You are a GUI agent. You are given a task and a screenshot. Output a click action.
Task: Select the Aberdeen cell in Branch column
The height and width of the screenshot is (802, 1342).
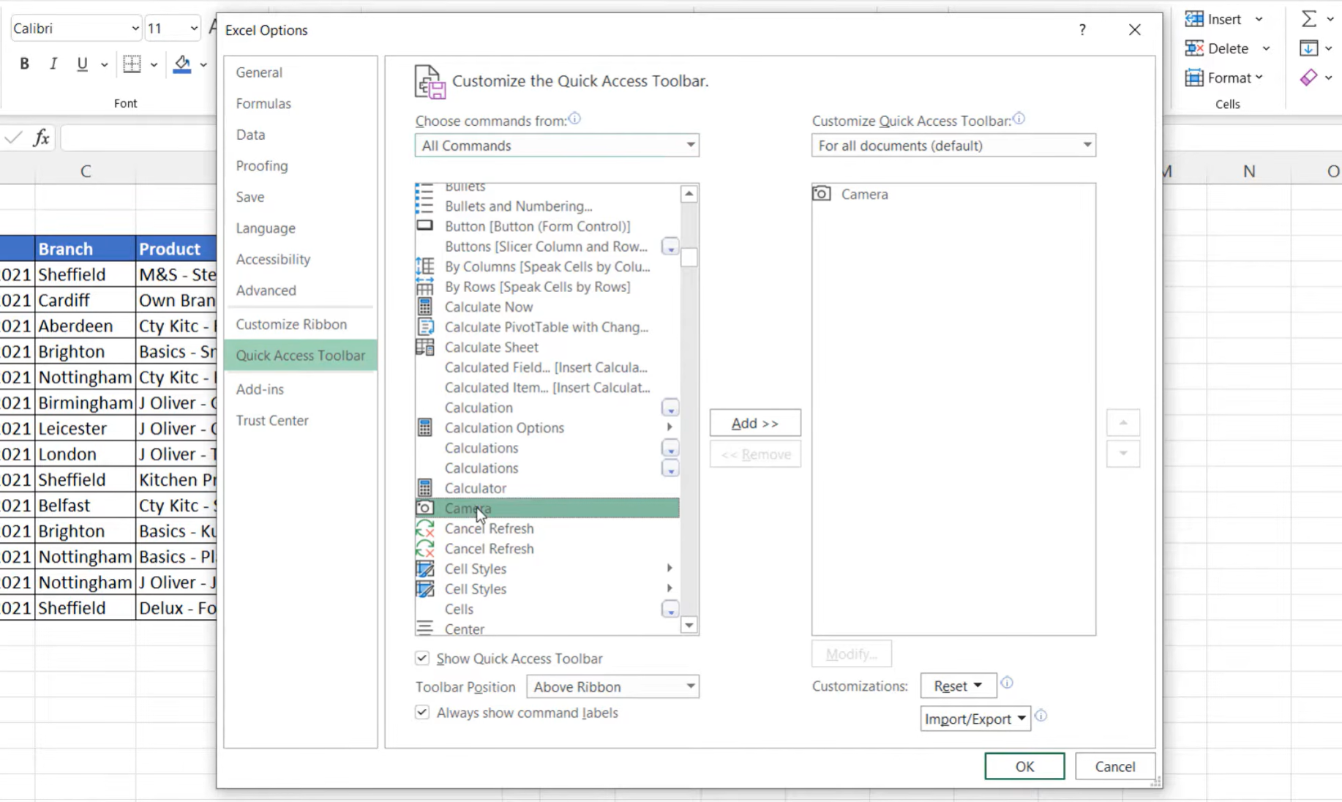click(x=85, y=326)
